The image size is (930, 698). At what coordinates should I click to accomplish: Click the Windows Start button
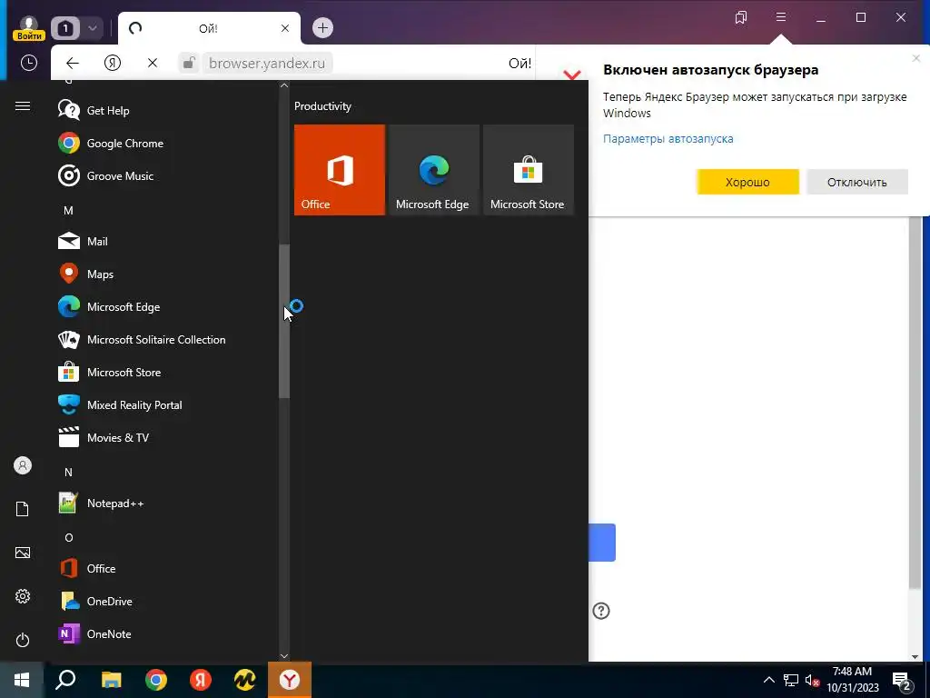pyautogui.click(x=22, y=680)
